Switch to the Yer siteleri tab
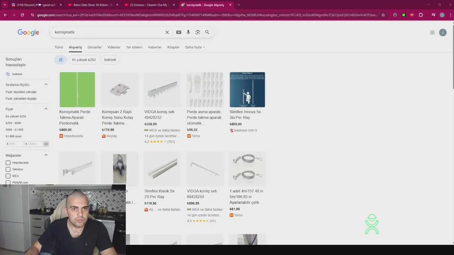The width and height of the screenshot is (454, 255). coord(134,47)
